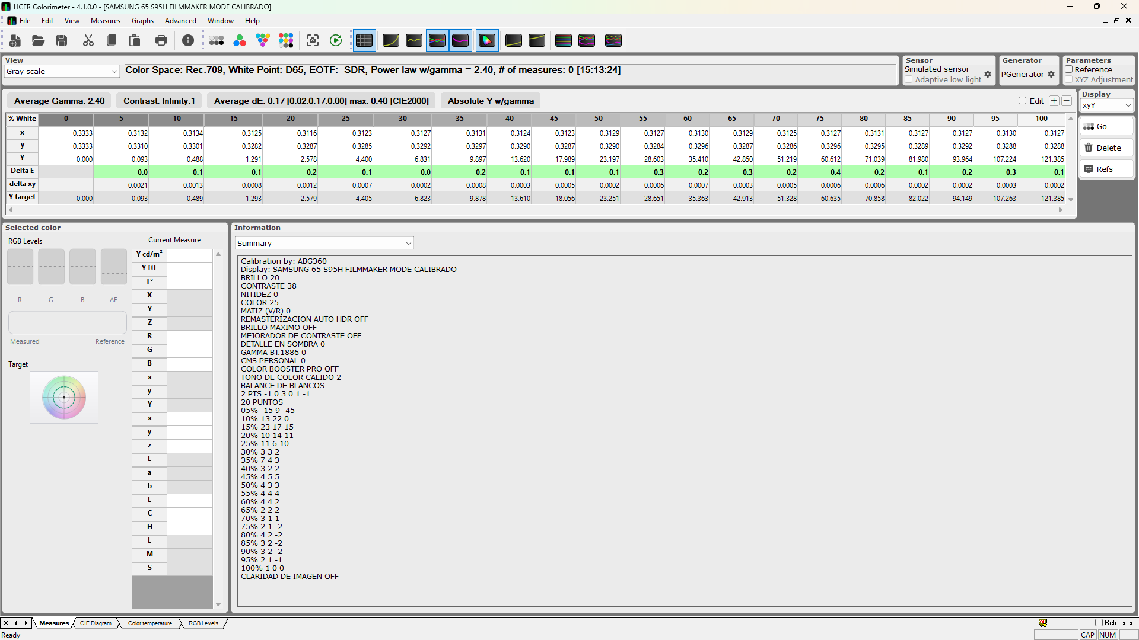Measure full color grid icon
Screen dimensions: 1139x640
point(286,40)
